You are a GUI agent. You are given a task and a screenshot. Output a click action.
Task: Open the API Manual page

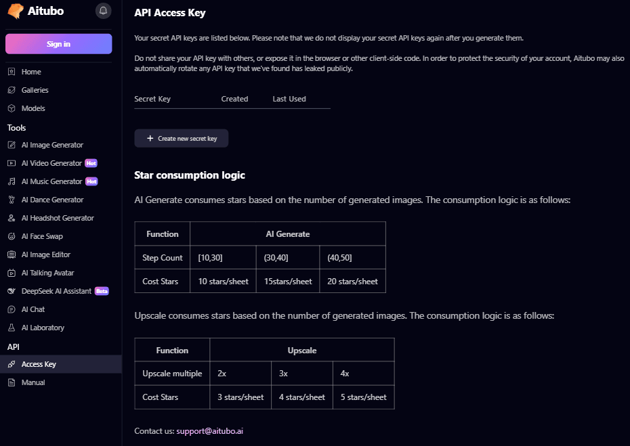[x=33, y=382]
